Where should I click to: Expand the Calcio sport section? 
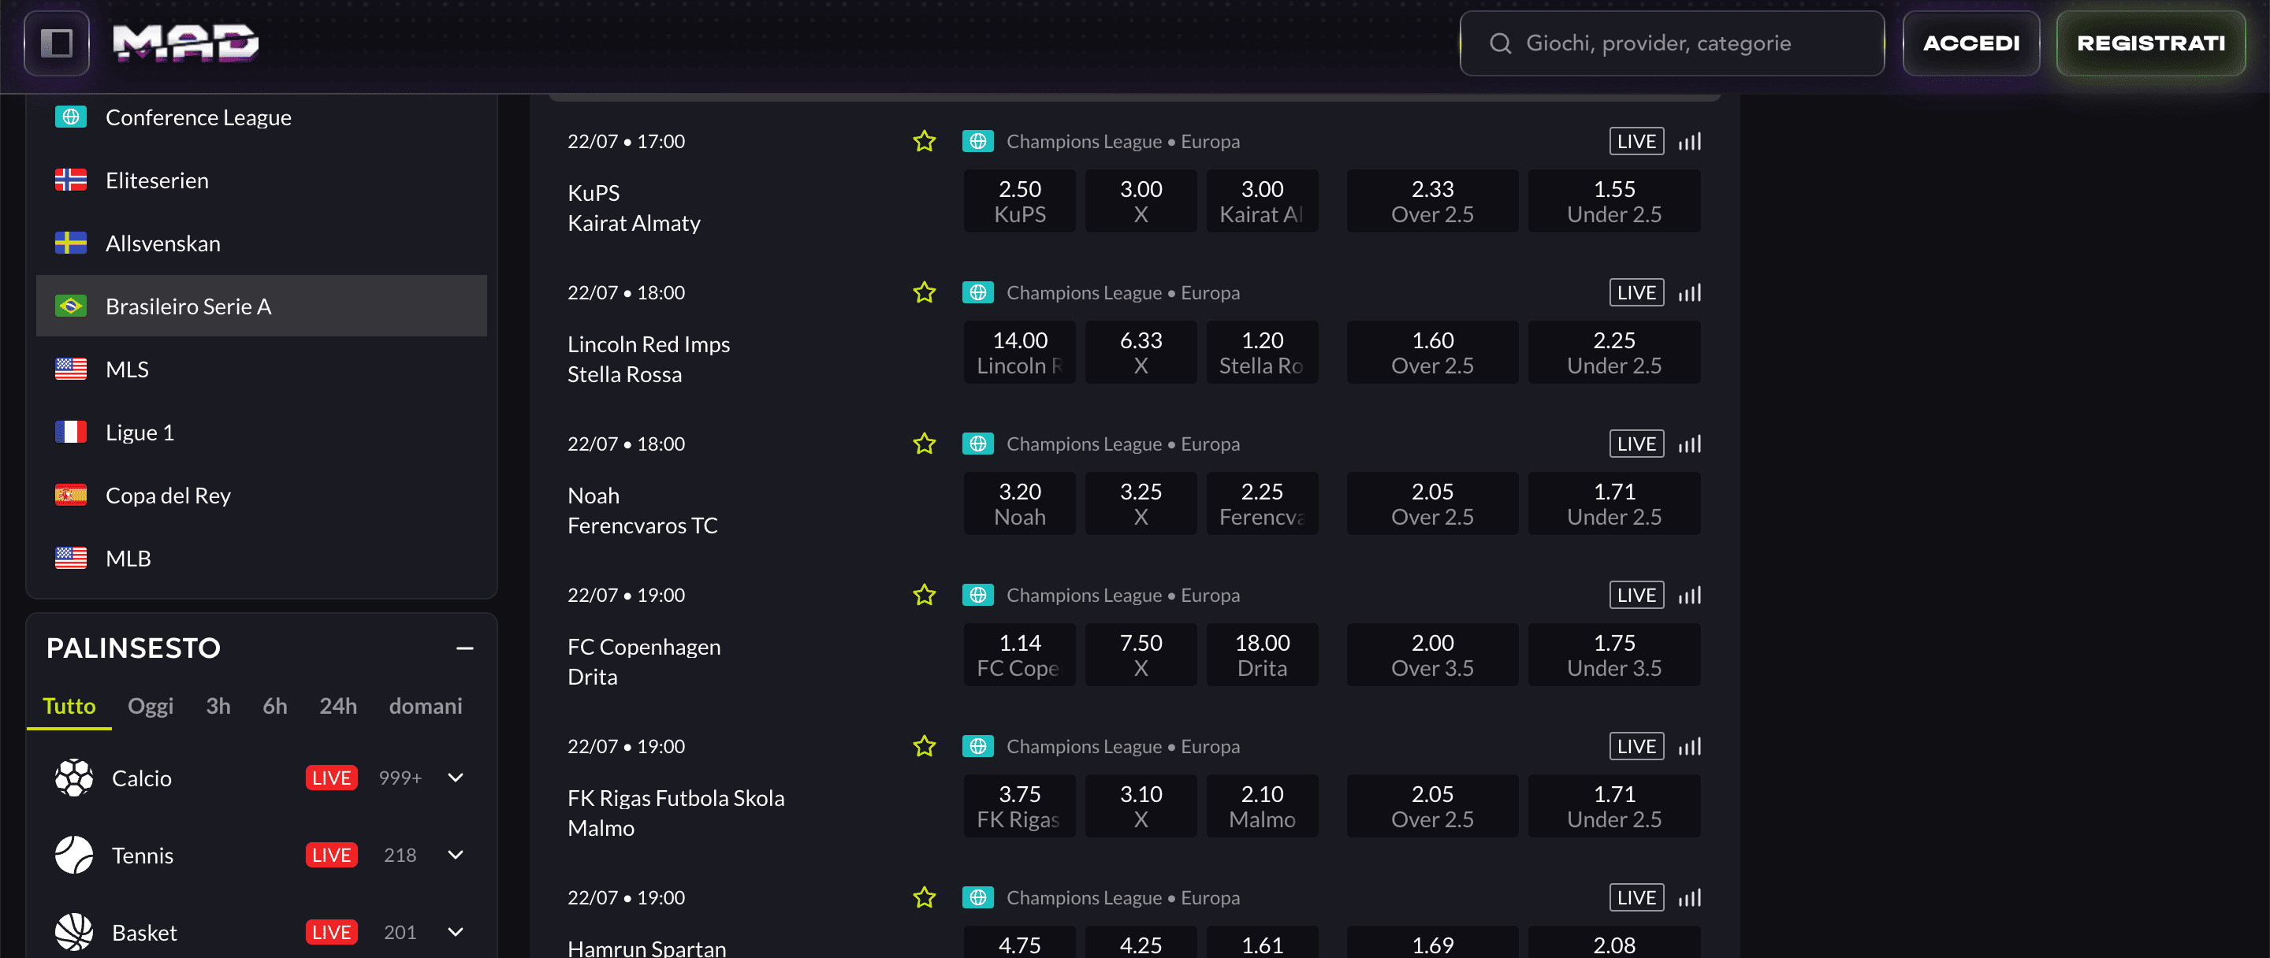coord(455,778)
